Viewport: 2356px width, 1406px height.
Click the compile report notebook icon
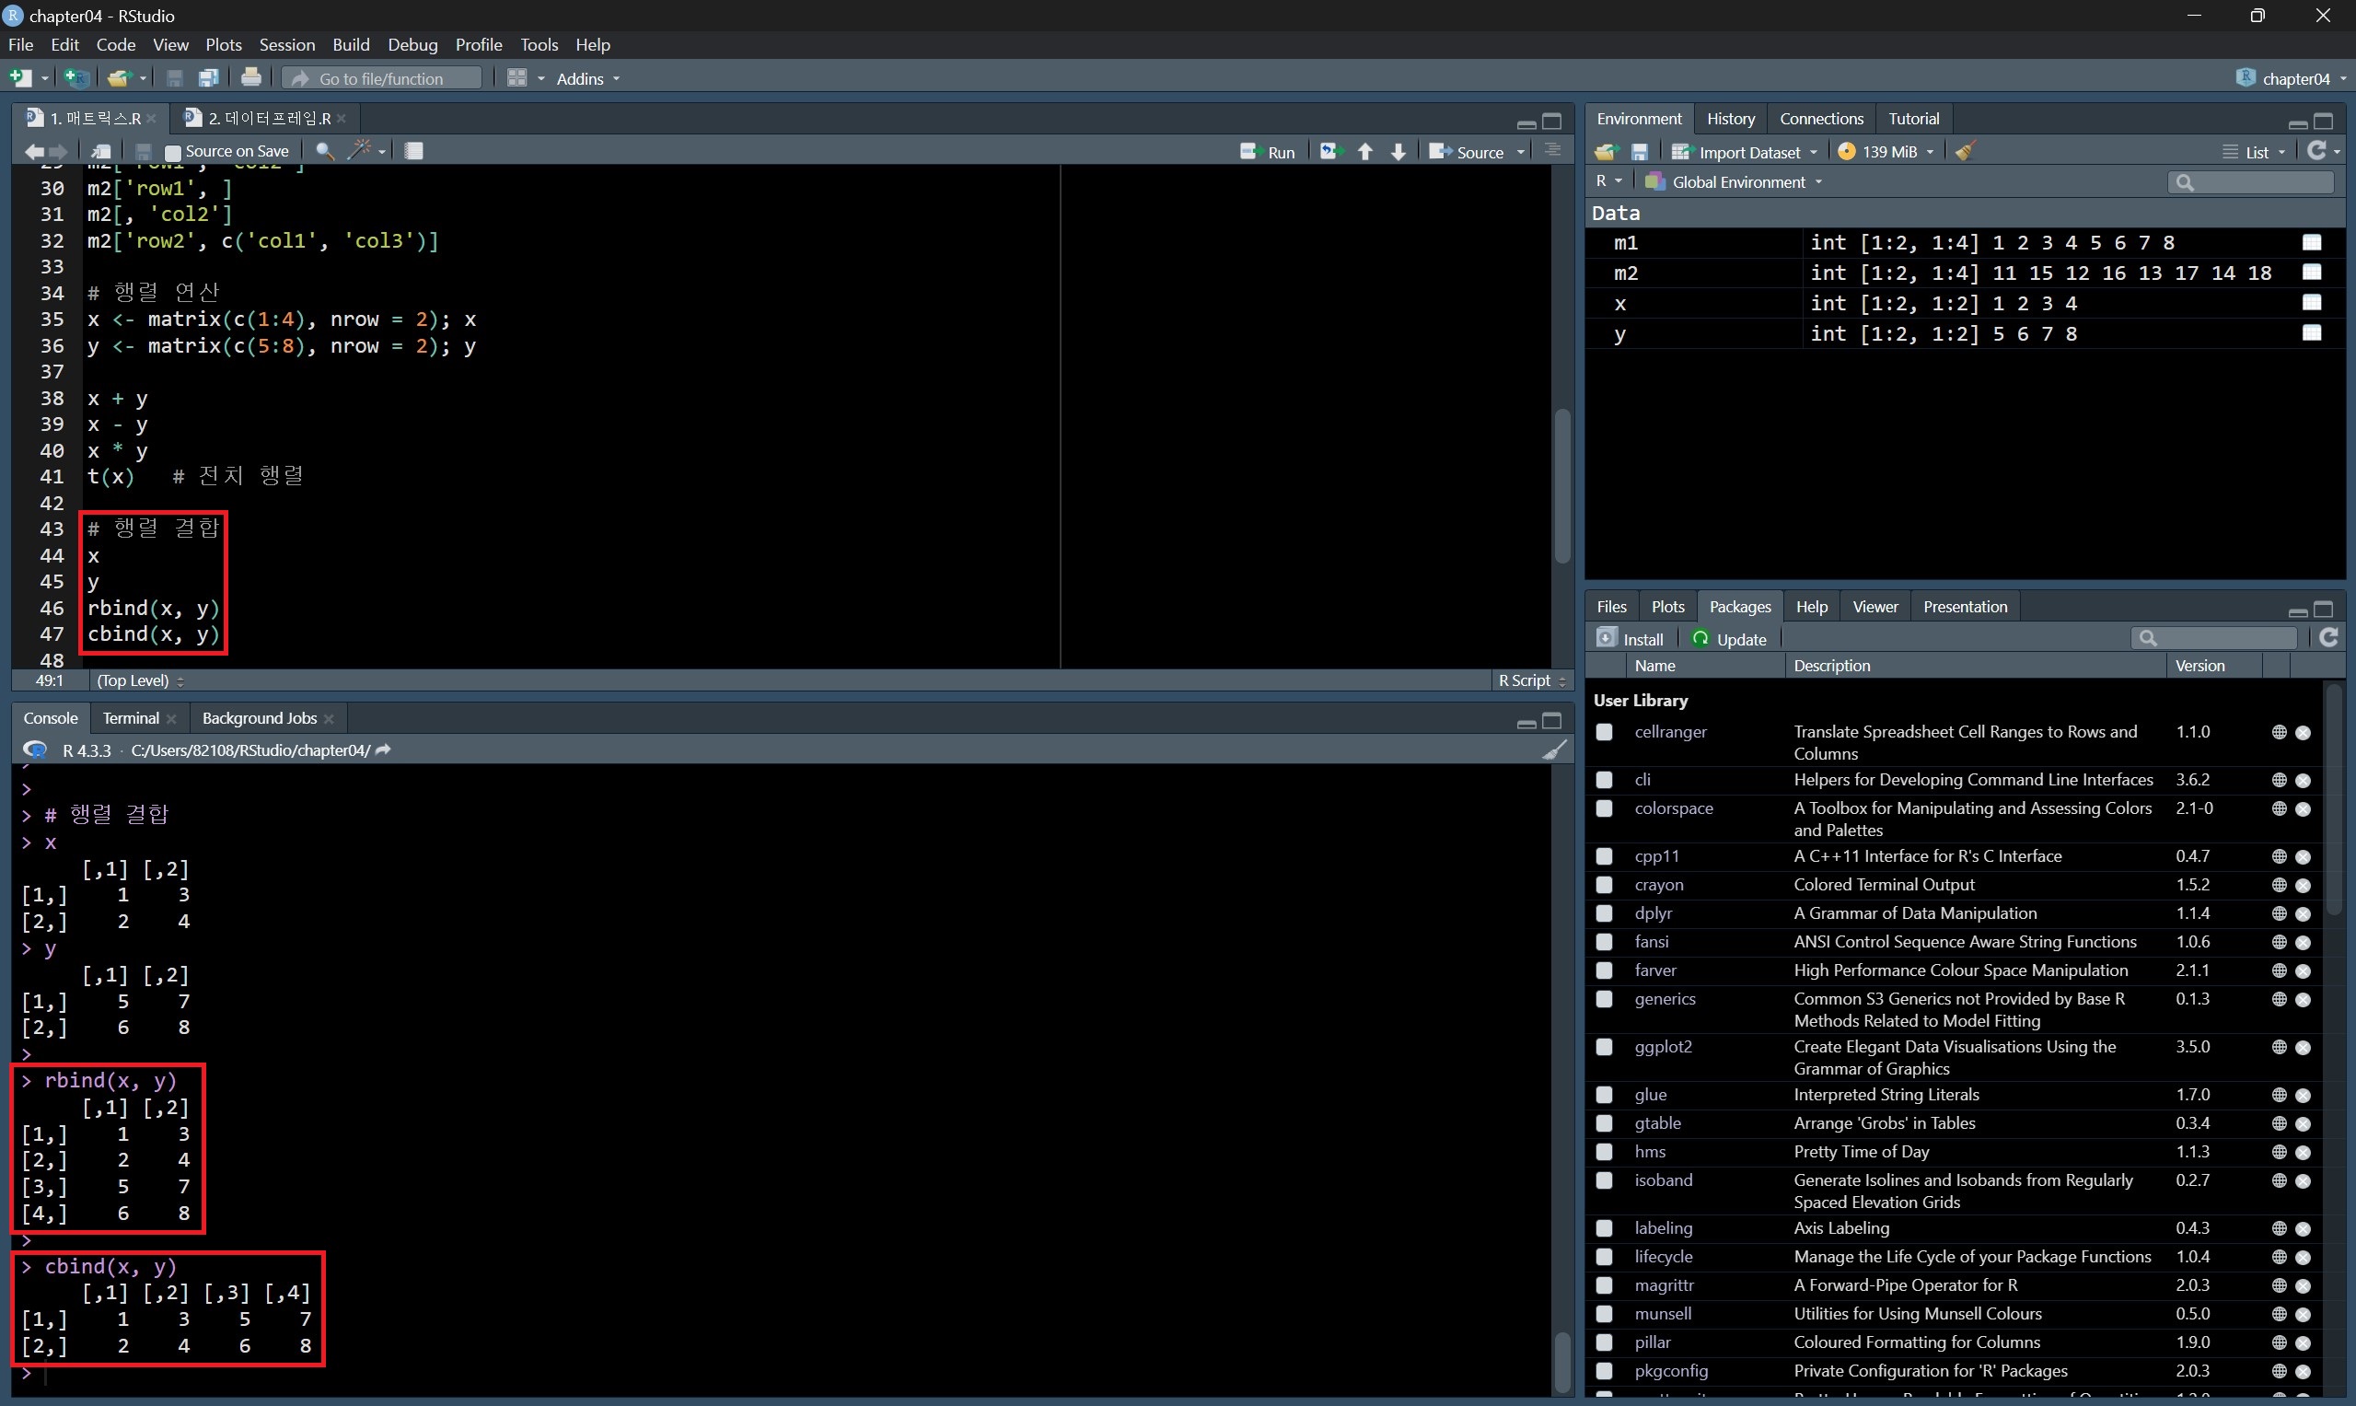click(x=414, y=151)
